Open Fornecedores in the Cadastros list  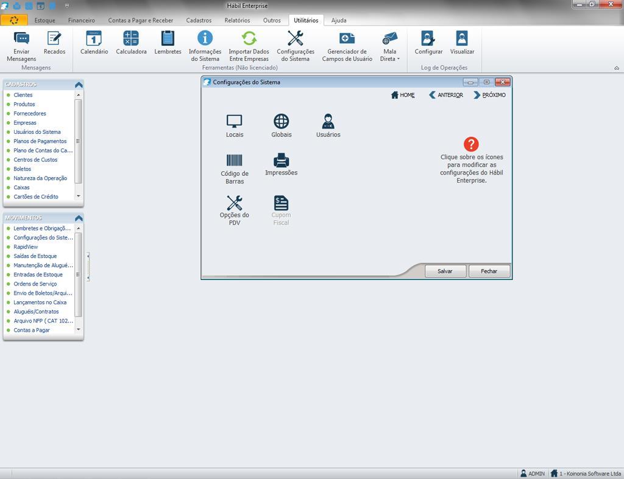click(x=30, y=113)
